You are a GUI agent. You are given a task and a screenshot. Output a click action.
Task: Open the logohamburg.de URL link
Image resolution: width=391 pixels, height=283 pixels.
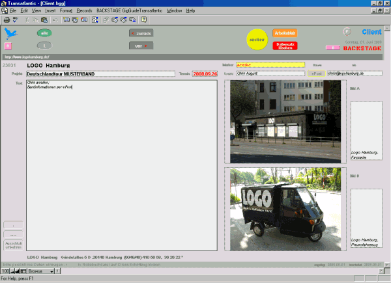[x=27, y=57]
